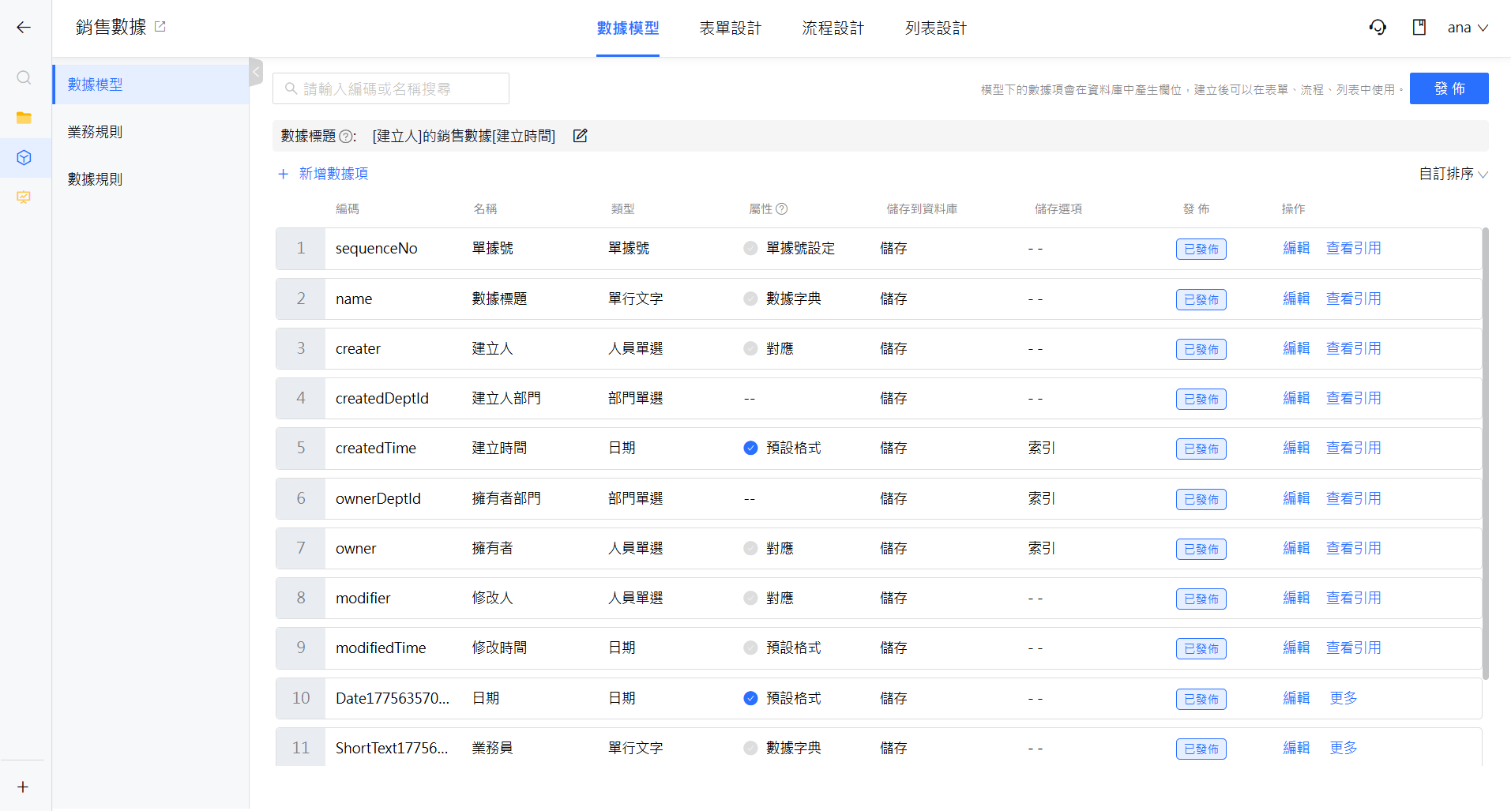Click the blue 發佈 button
This screenshot has width=1511, height=811.
[x=1449, y=88]
